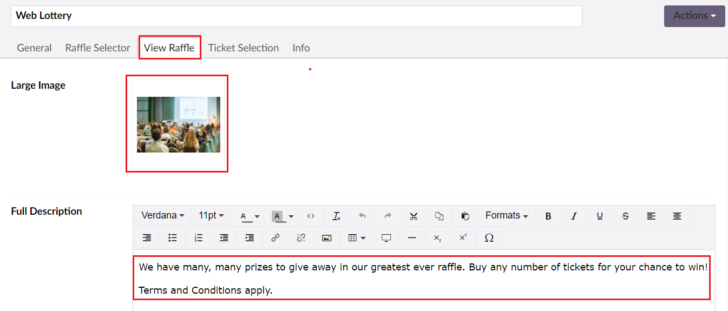The height and width of the screenshot is (311, 728).
Task: Switch to the General tab
Action: (34, 48)
